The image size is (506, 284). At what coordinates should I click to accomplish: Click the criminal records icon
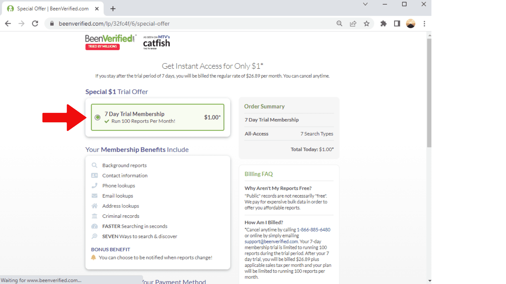[94, 216]
